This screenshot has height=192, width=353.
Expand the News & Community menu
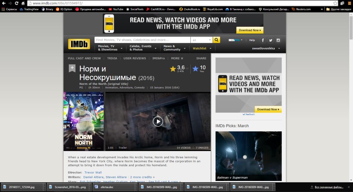click(x=174, y=48)
